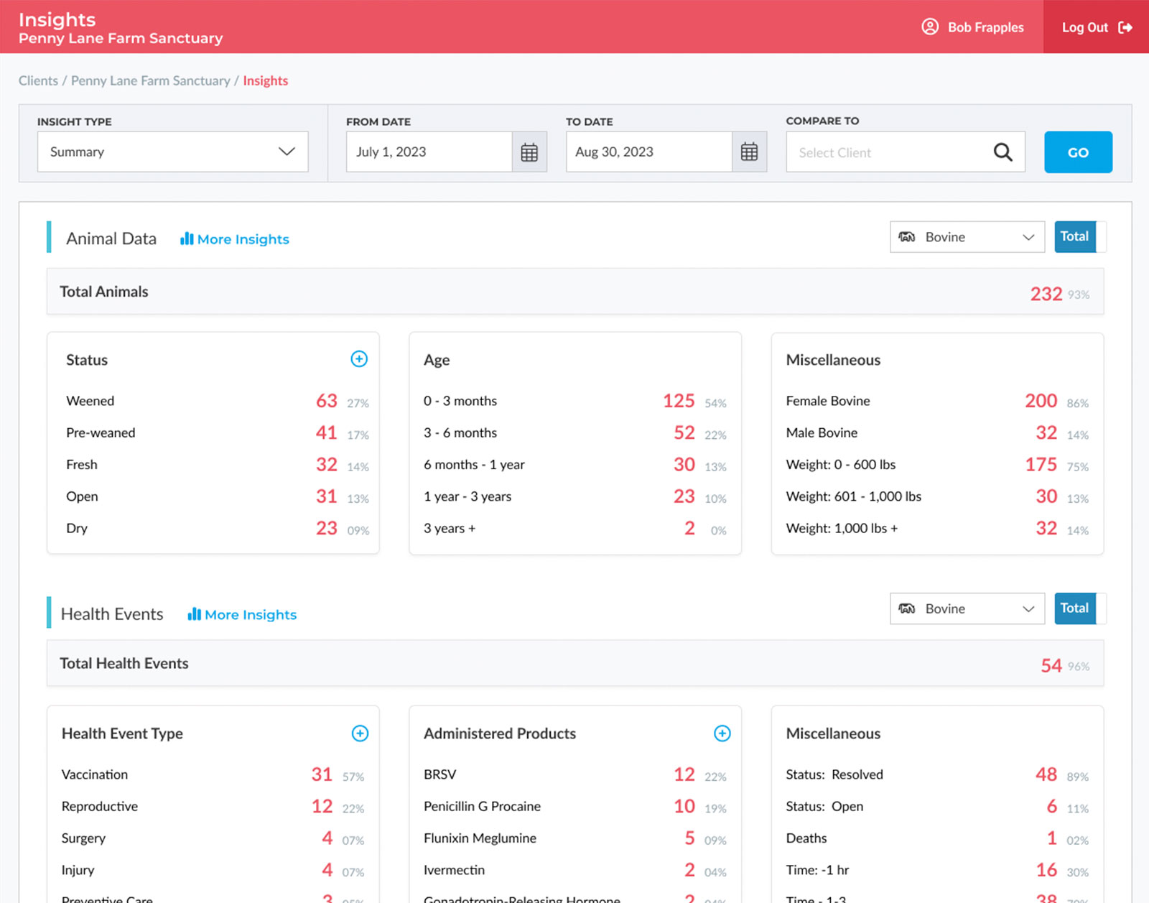Screen dimensions: 1149x903
Task: Click the Bob Frapples user profile icon
Action: [x=930, y=27]
